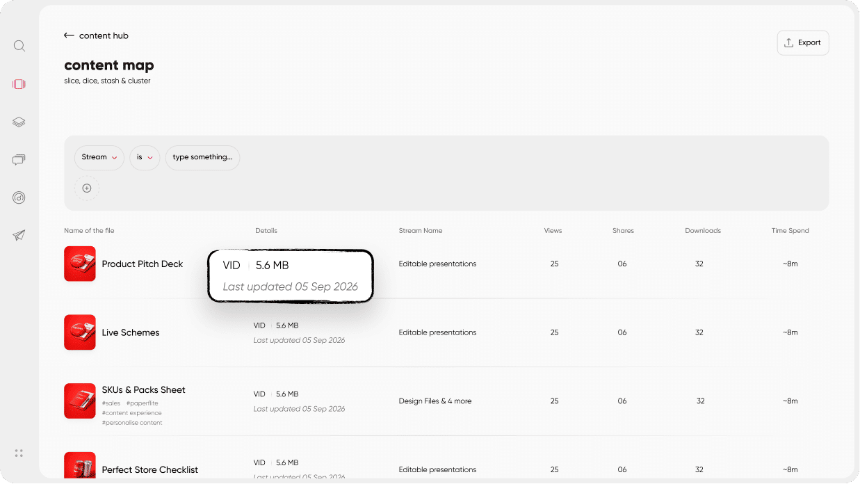860x484 pixels.
Task: Click ~8m time spent in Live Schemes row
Action: (x=790, y=332)
